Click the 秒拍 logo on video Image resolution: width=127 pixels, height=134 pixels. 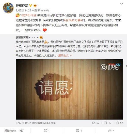click(110, 67)
